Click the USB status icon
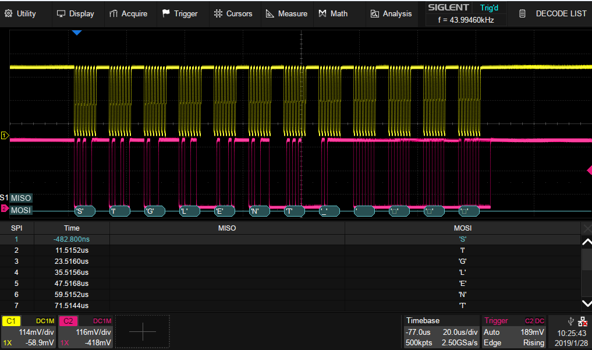 (x=570, y=321)
